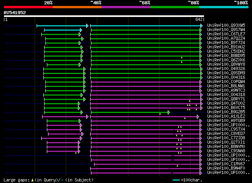
Task: Select the UniRef100_B8LNW1 label
Action: coord(226,86)
